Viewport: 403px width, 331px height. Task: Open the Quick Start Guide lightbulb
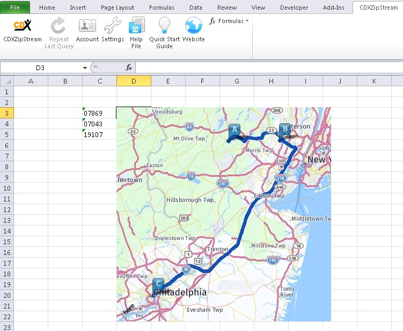[x=164, y=26]
